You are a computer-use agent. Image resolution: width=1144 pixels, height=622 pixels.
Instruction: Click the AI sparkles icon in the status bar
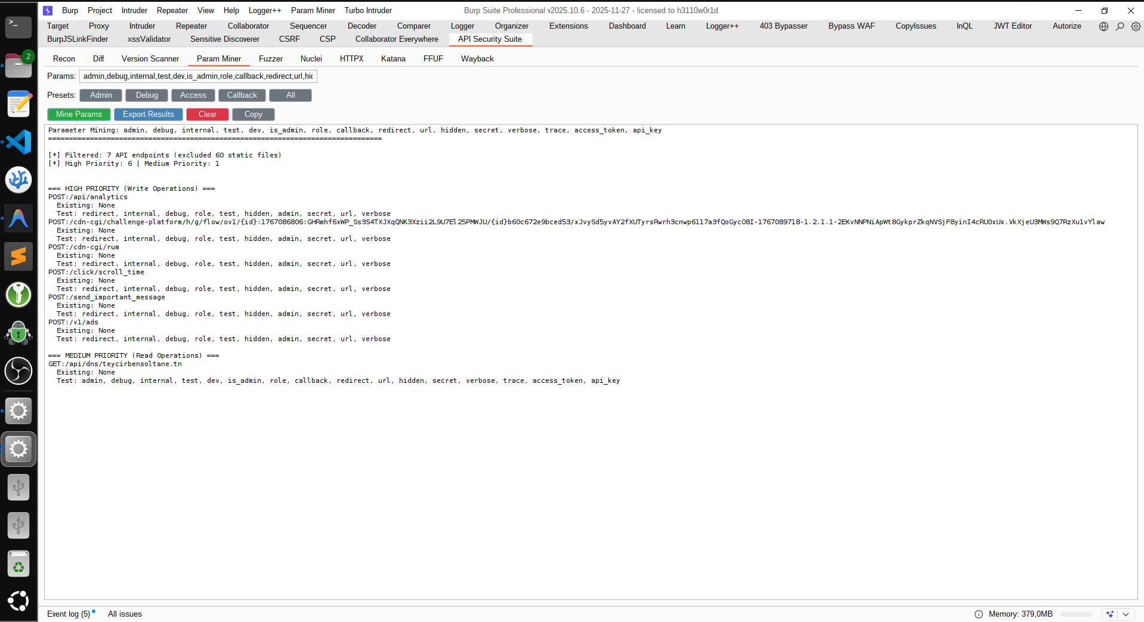pos(1110,614)
